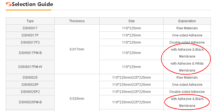Click the DSN5025P2 type cell

click(30, 92)
